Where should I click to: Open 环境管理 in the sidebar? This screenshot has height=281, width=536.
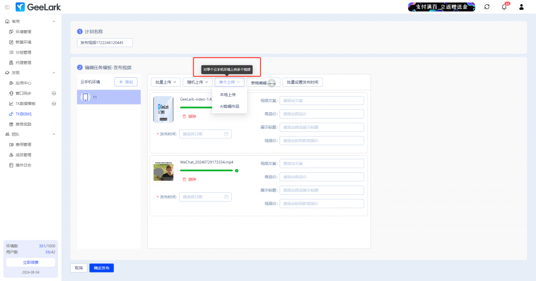click(23, 32)
